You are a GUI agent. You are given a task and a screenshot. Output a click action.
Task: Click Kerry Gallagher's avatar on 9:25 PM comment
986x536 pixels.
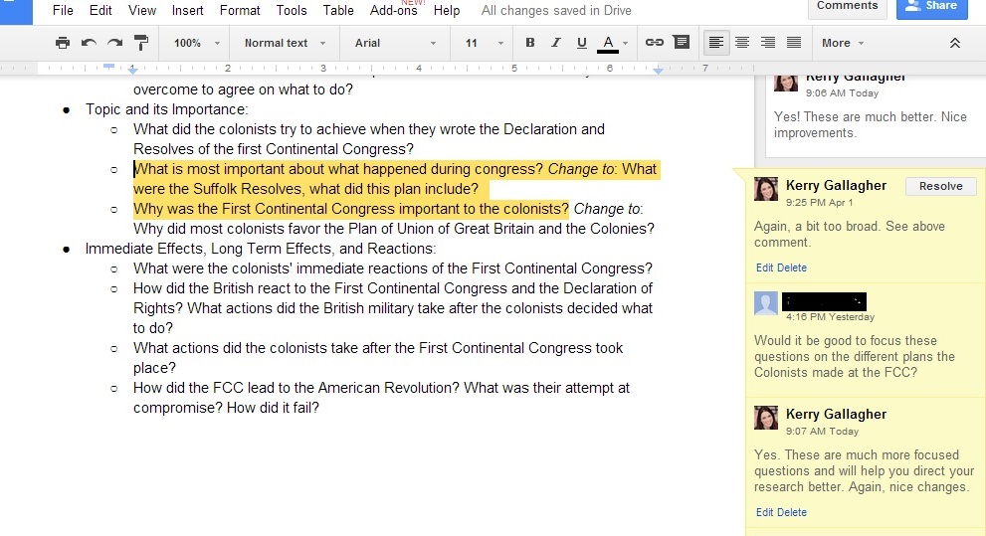[x=766, y=189]
